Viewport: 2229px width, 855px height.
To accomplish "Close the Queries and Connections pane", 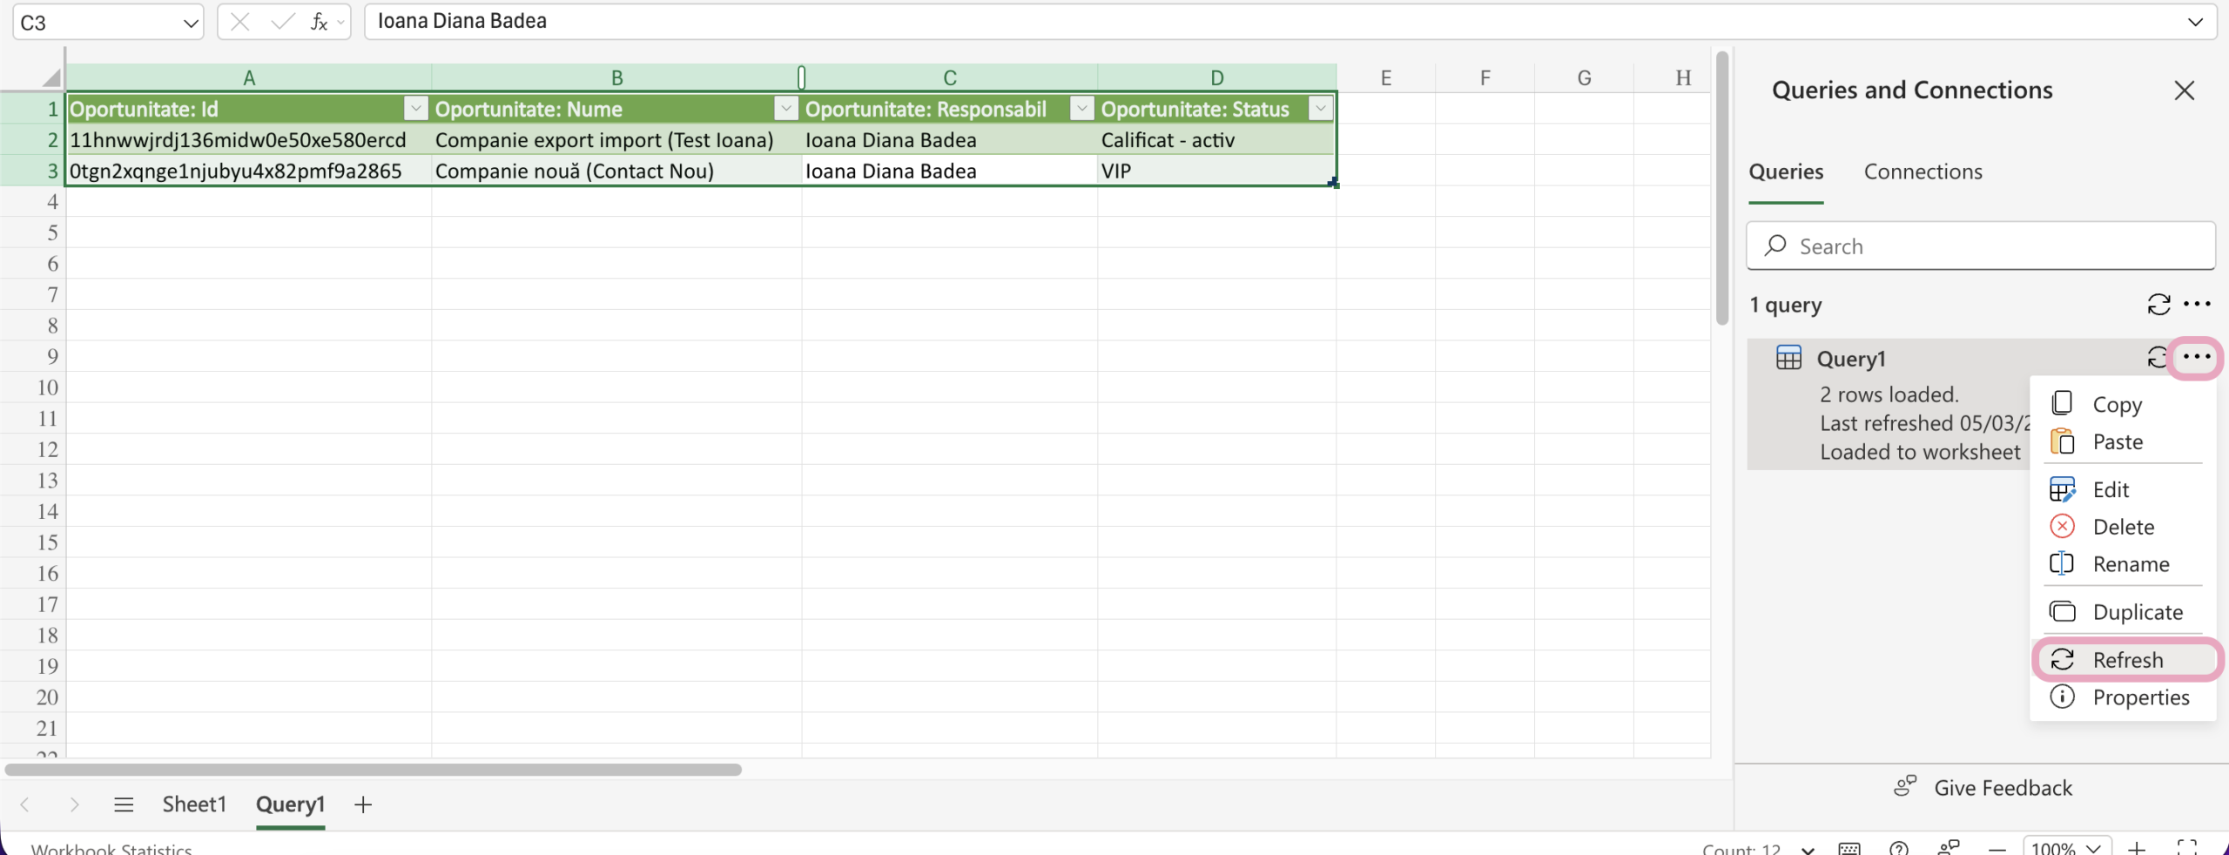I will tap(2183, 91).
